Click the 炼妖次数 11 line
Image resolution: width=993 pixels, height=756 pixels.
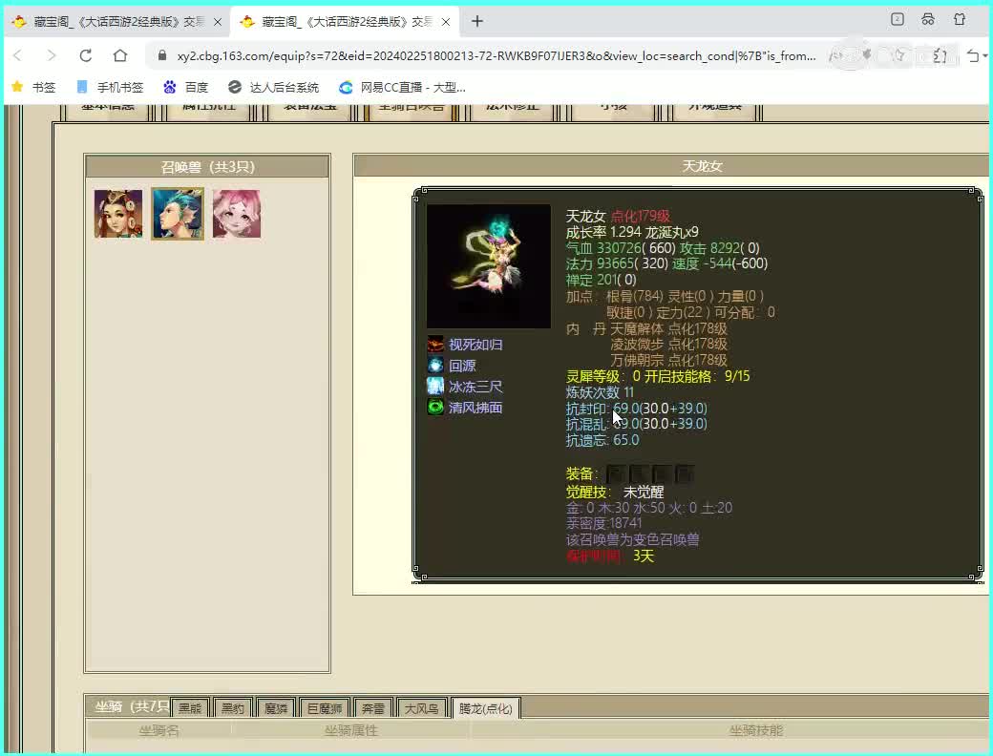599,392
